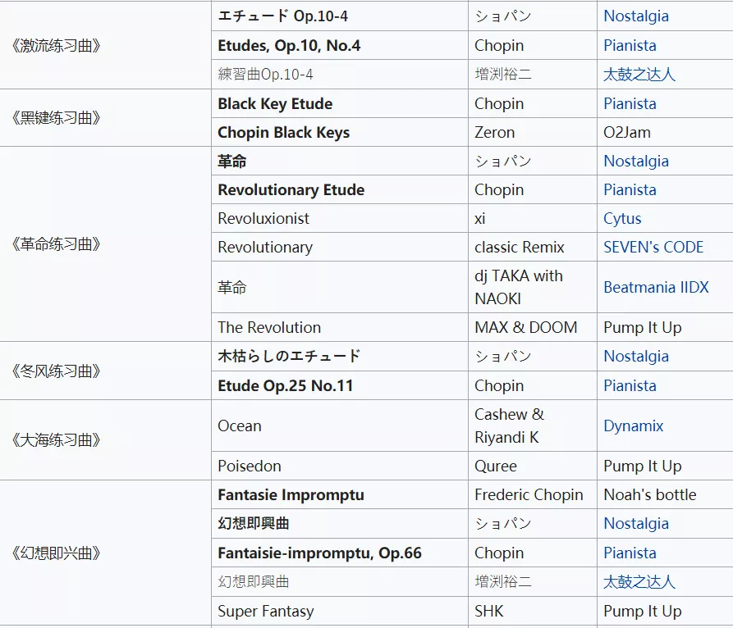The image size is (733, 628).
Task: Open Pianista link beside Revolutionary Etude
Action: (630, 190)
